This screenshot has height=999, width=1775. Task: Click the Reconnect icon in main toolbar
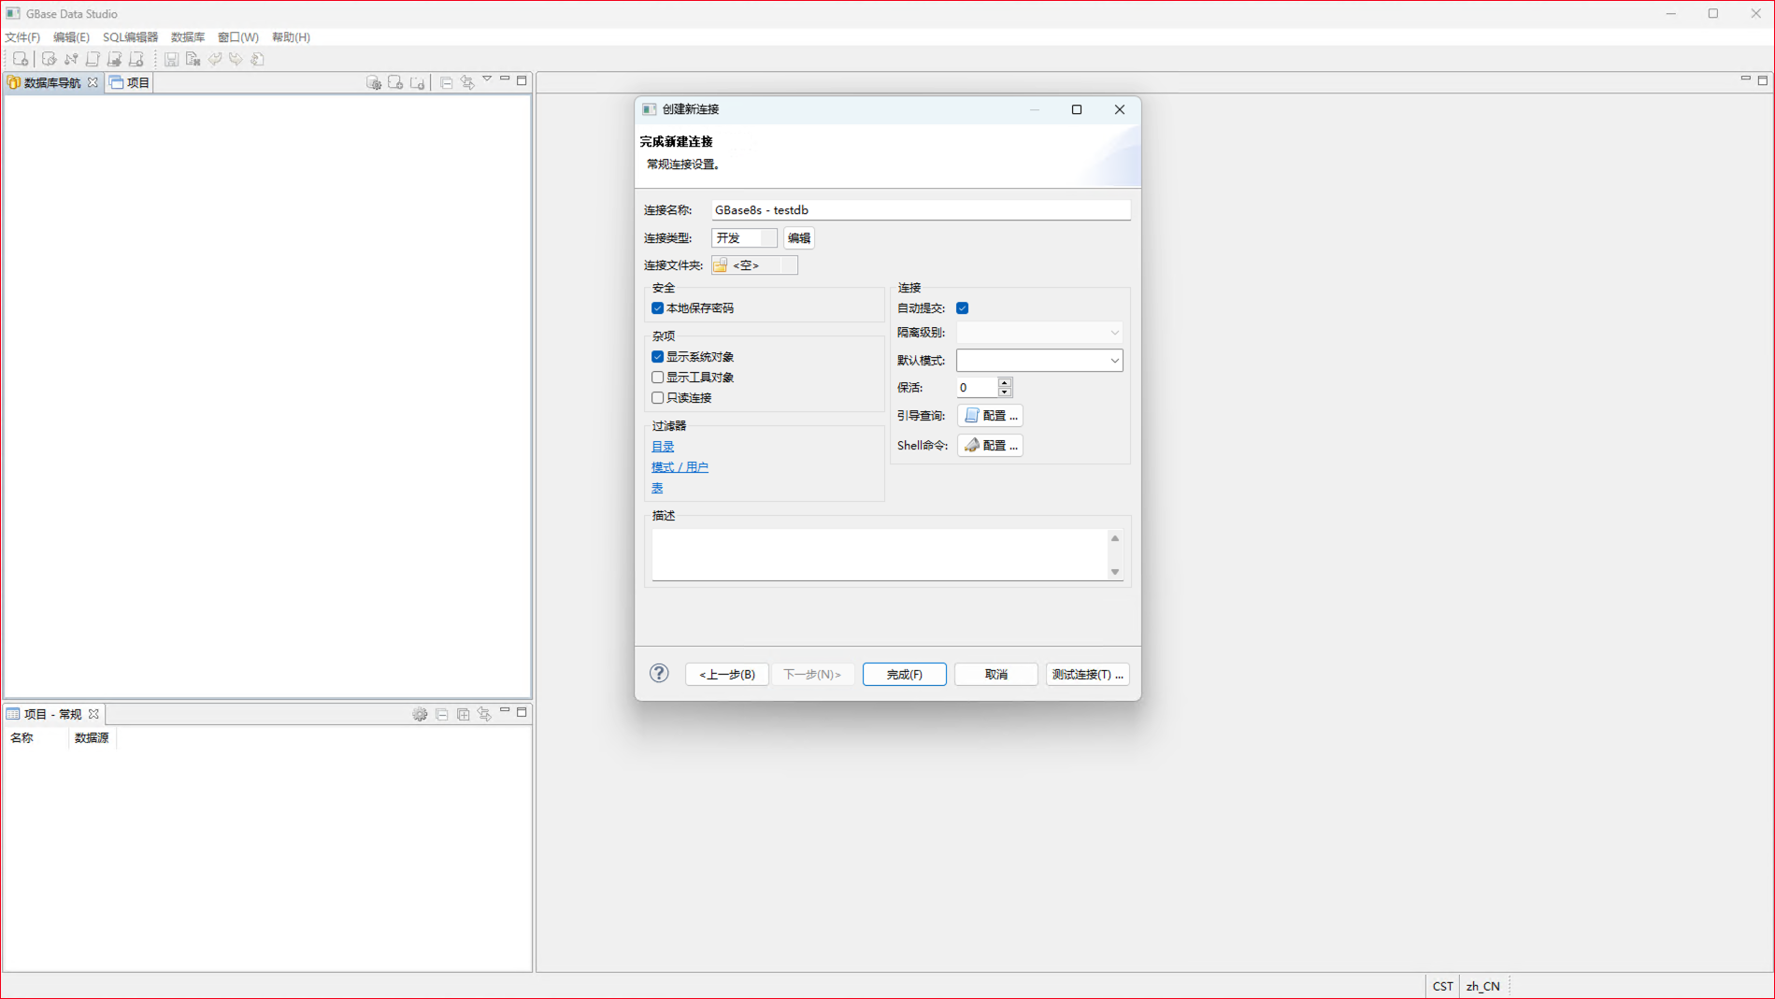(x=49, y=59)
